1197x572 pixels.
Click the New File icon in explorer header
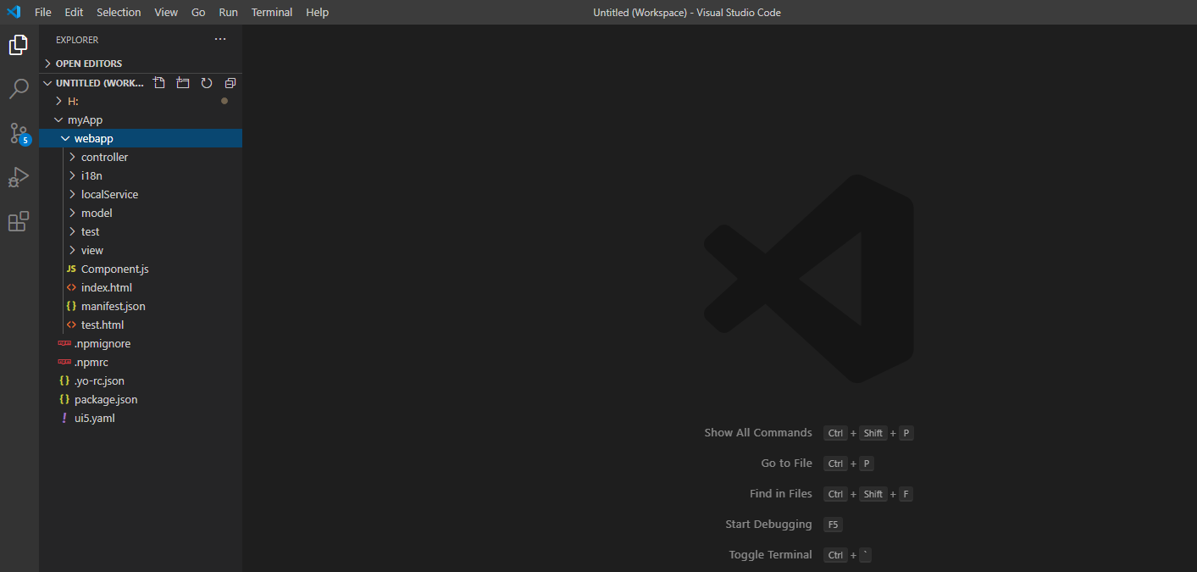pos(159,83)
